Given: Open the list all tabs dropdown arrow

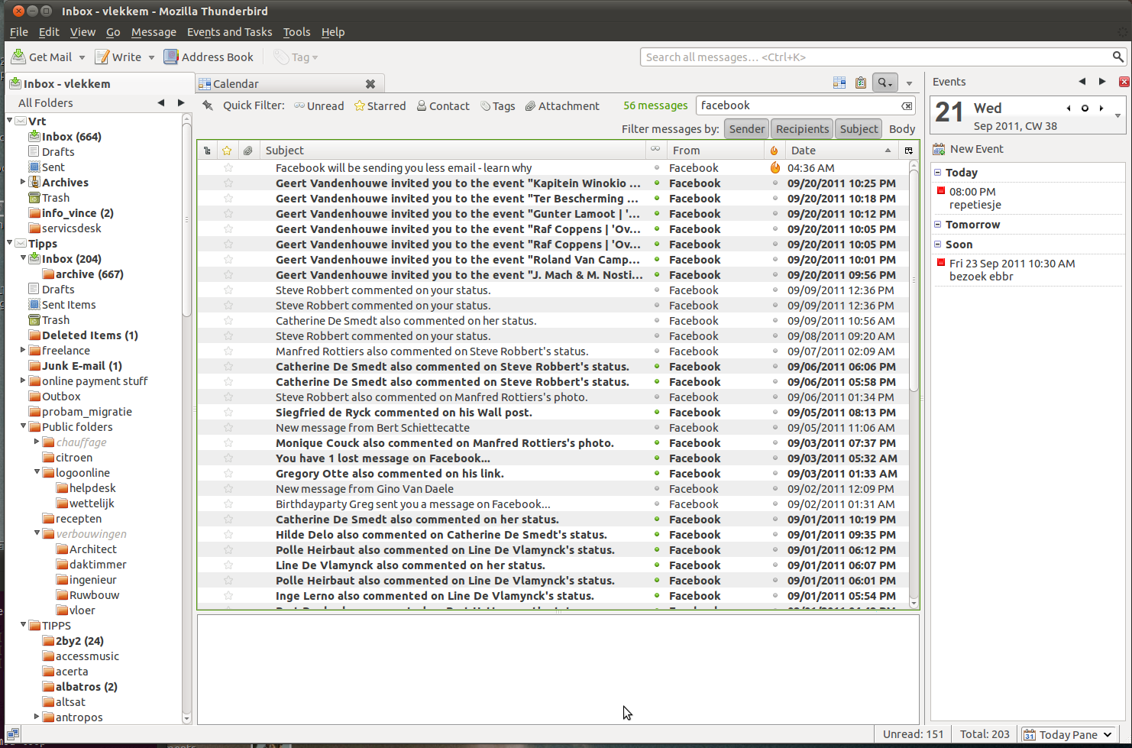Looking at the screenshot, I should coord(909,83).
